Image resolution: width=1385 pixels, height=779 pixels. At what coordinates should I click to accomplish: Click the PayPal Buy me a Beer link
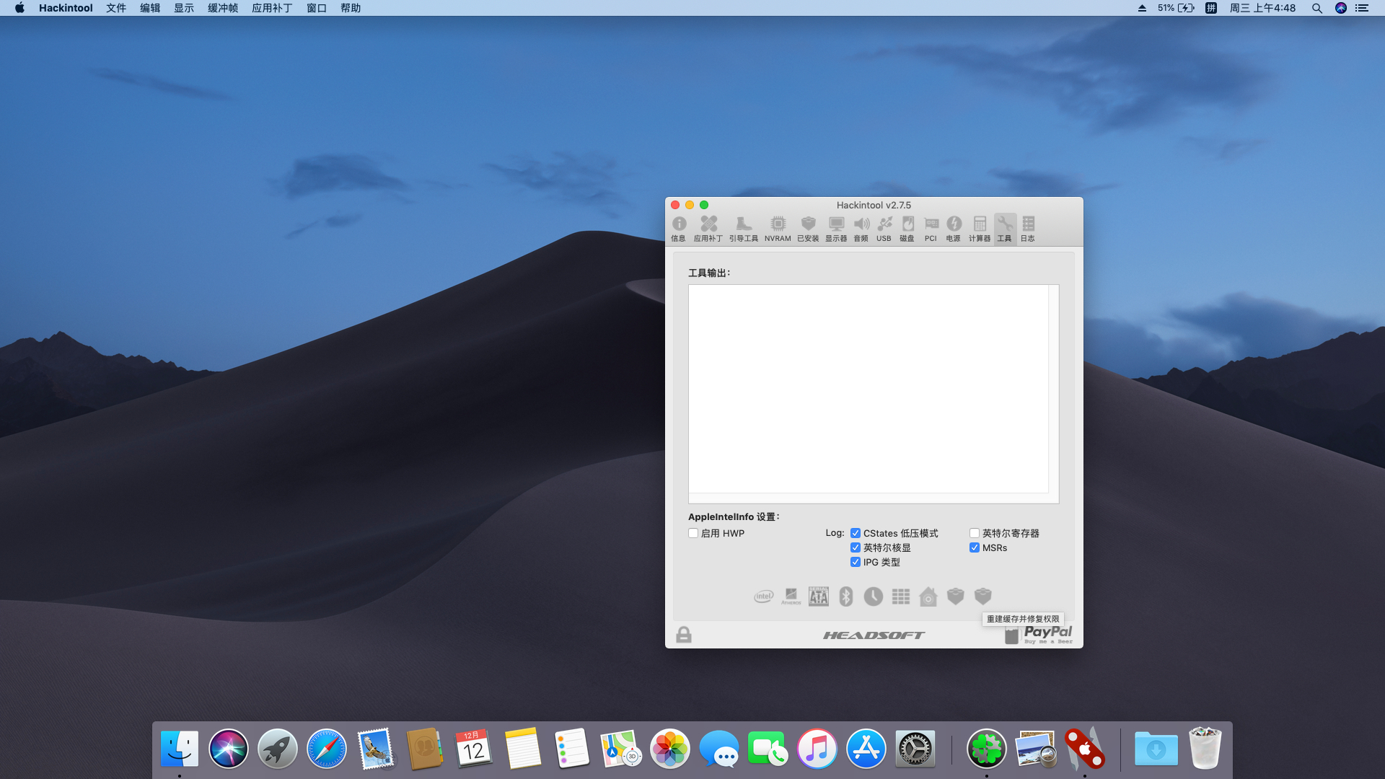[1047, 634]
